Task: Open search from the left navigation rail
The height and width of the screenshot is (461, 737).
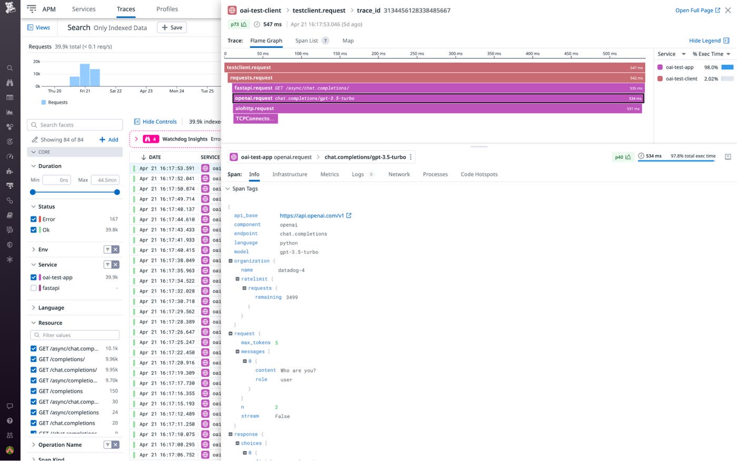Action: [x=9, y=68]
